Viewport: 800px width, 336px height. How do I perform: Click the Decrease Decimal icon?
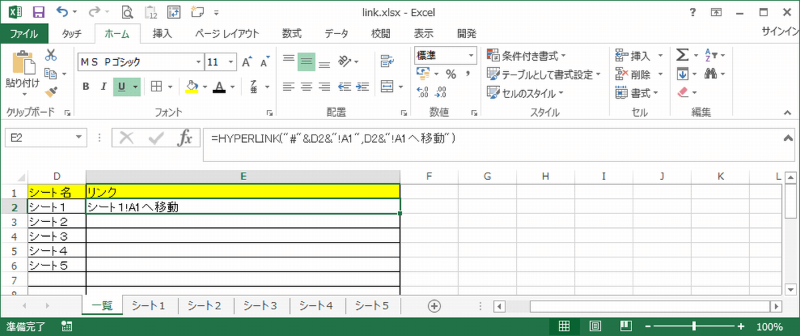coord(440,92)
